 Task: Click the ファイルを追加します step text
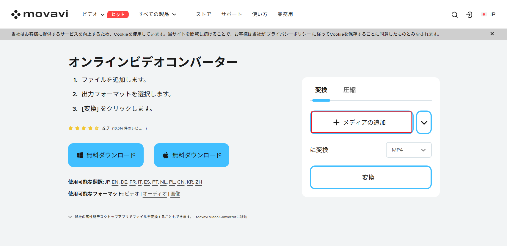tap(114, 80)
